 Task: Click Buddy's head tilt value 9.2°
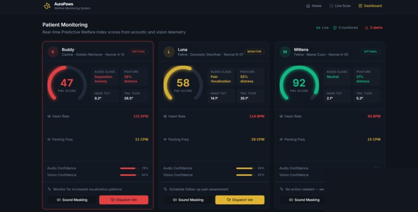(x=98, y=98)
